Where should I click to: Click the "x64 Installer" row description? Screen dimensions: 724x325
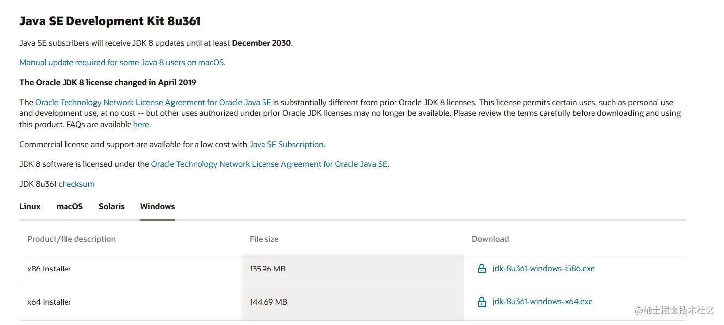(x=49, y=302)
